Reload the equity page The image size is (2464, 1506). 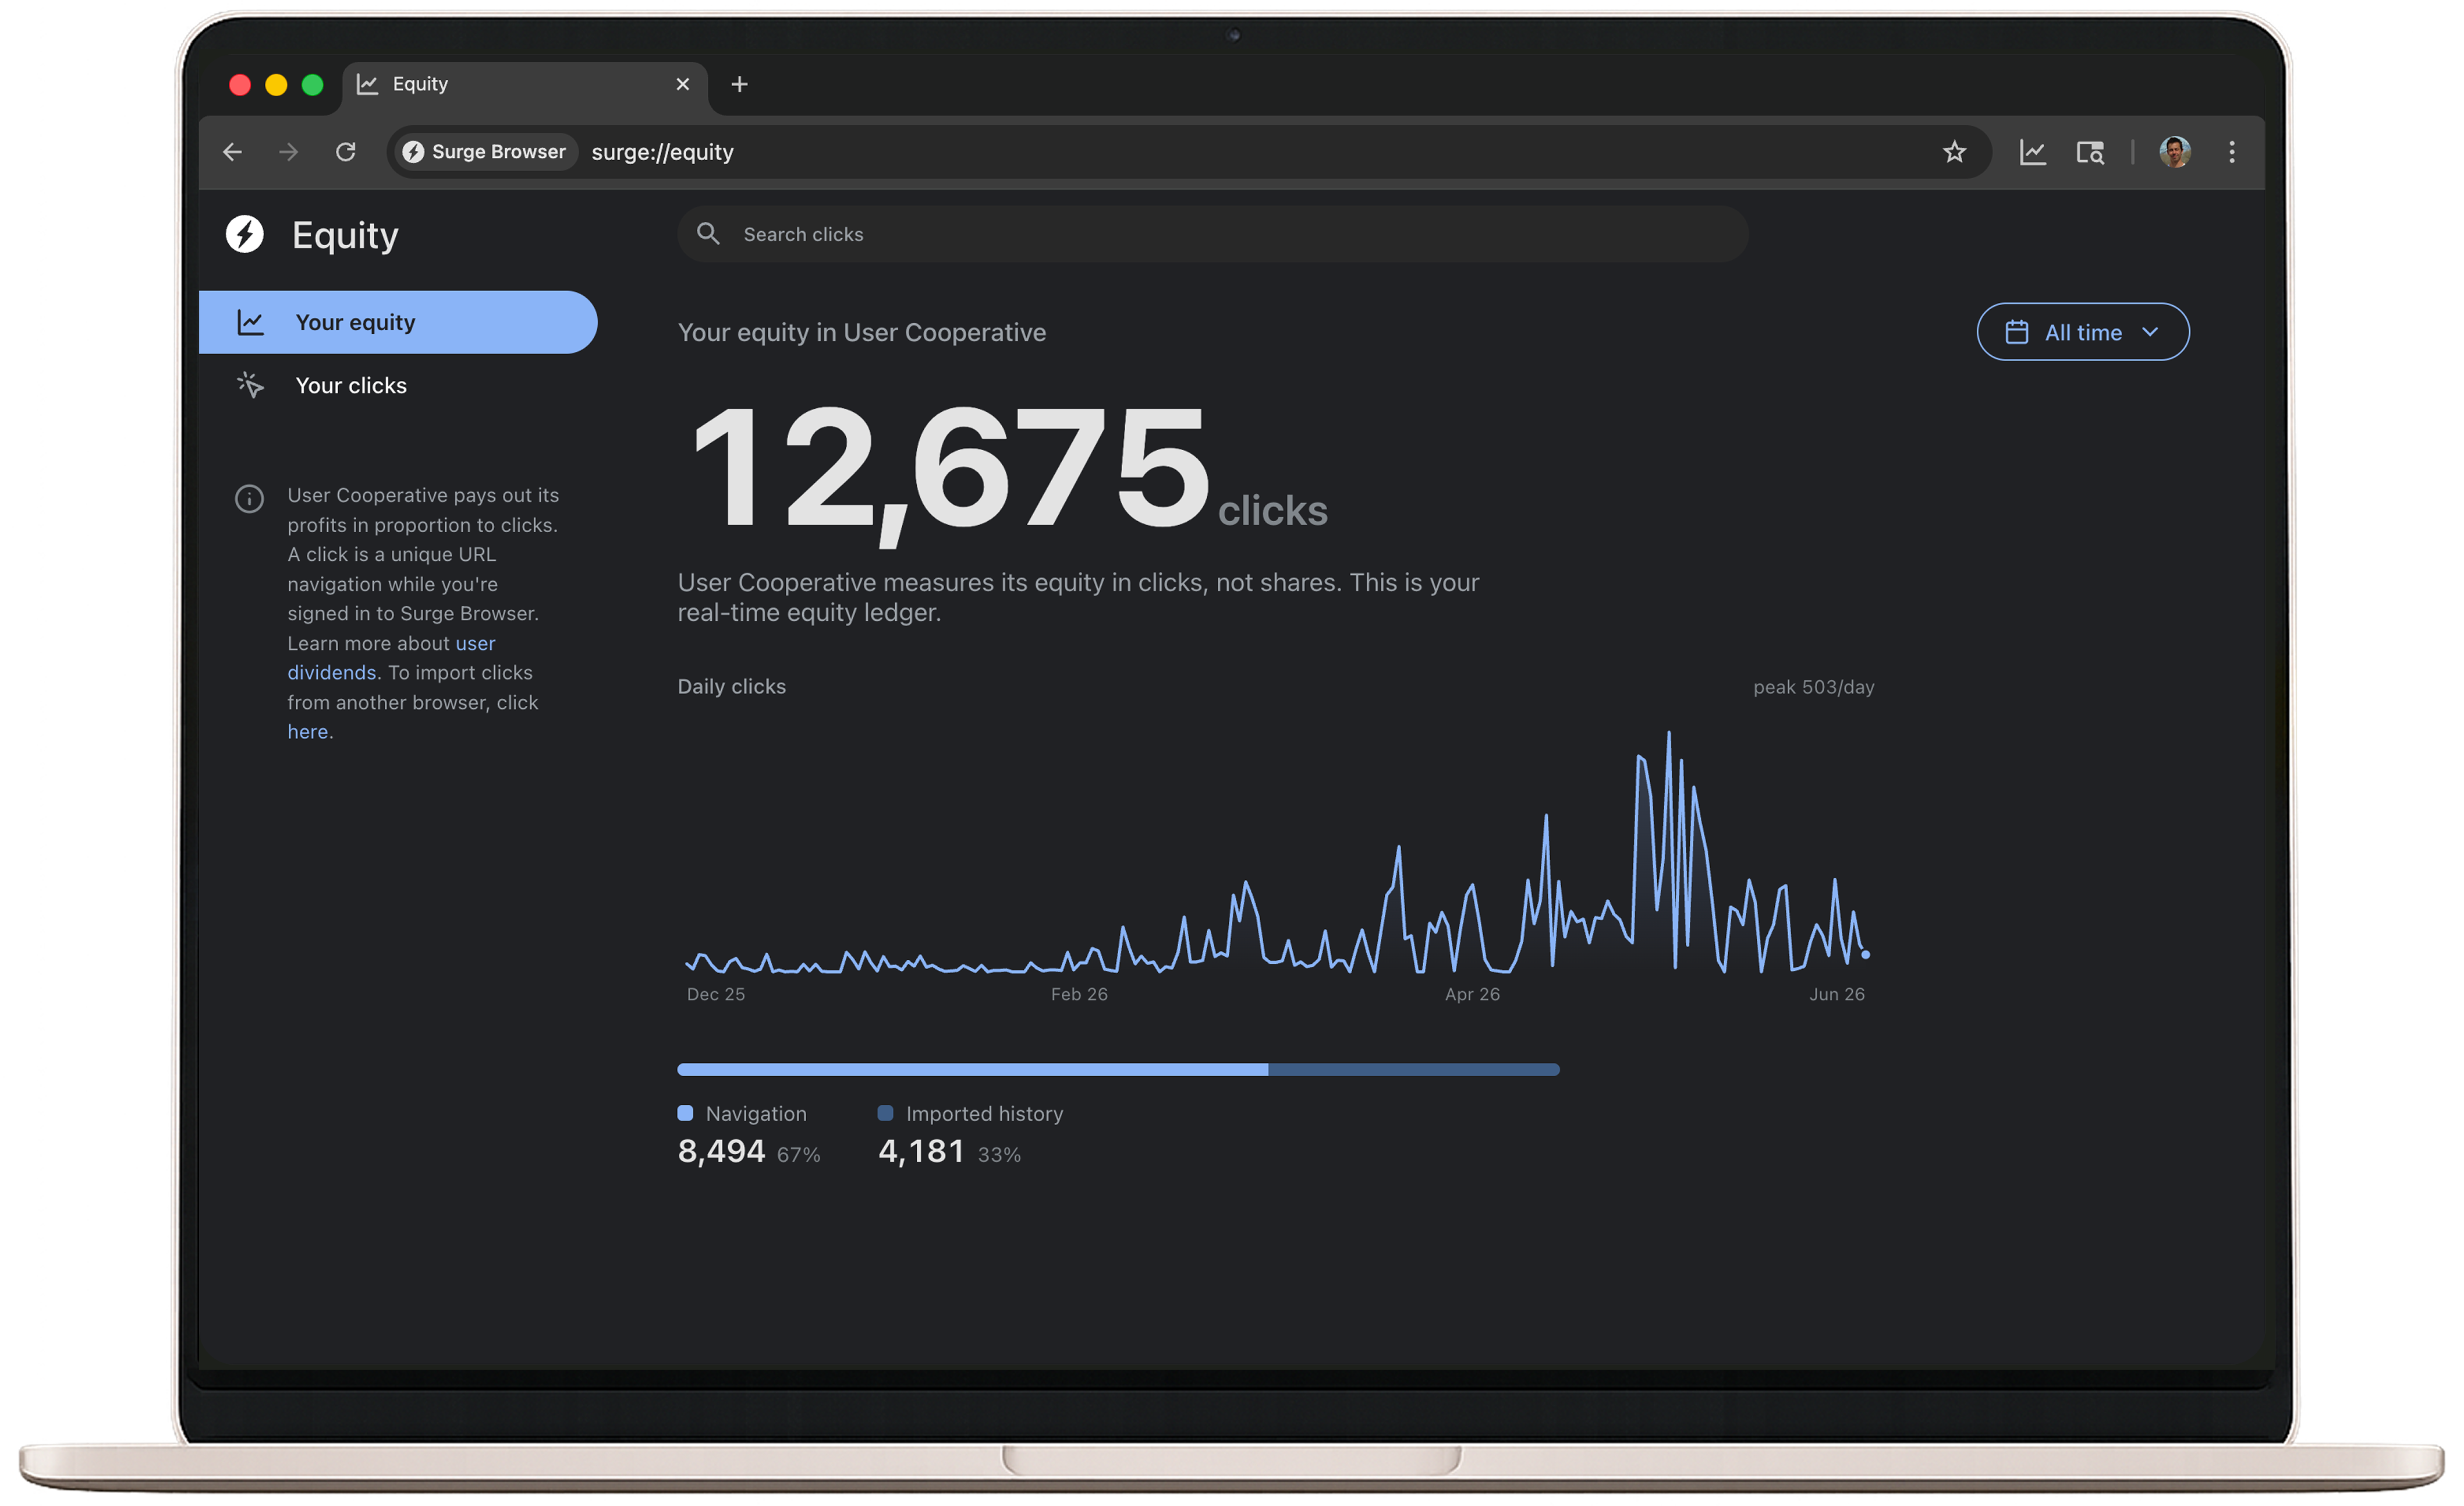[x=346, y=152]
